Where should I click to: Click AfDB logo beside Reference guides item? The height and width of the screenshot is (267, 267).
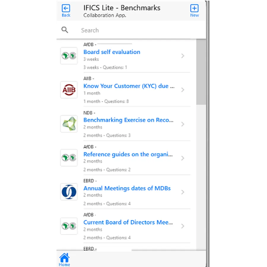pos(69,158)
